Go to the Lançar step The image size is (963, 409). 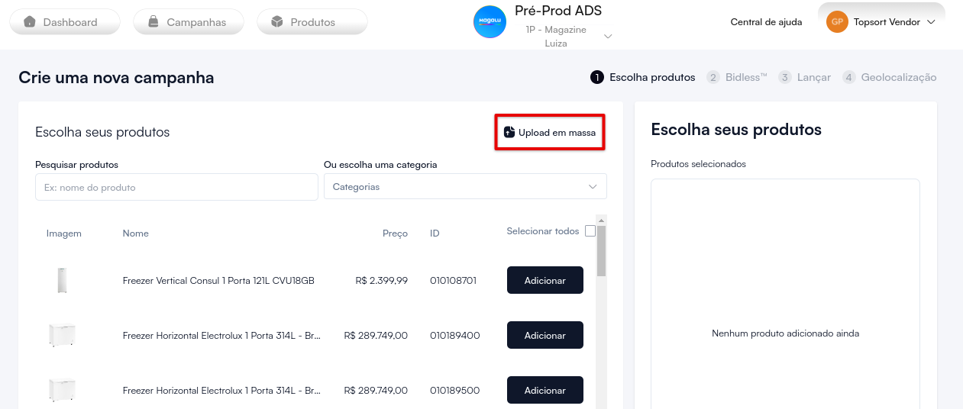pyautogui.click(x=805, y=77)
